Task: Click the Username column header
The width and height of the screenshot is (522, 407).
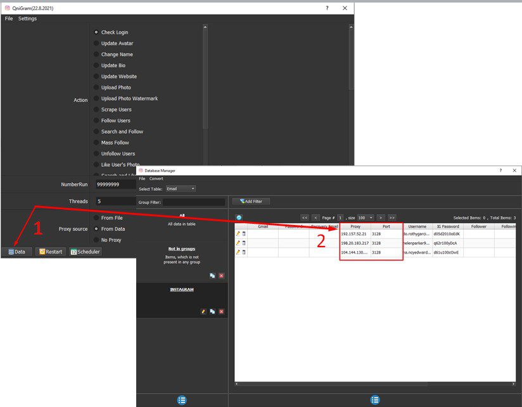Action: tap(417, 226)
